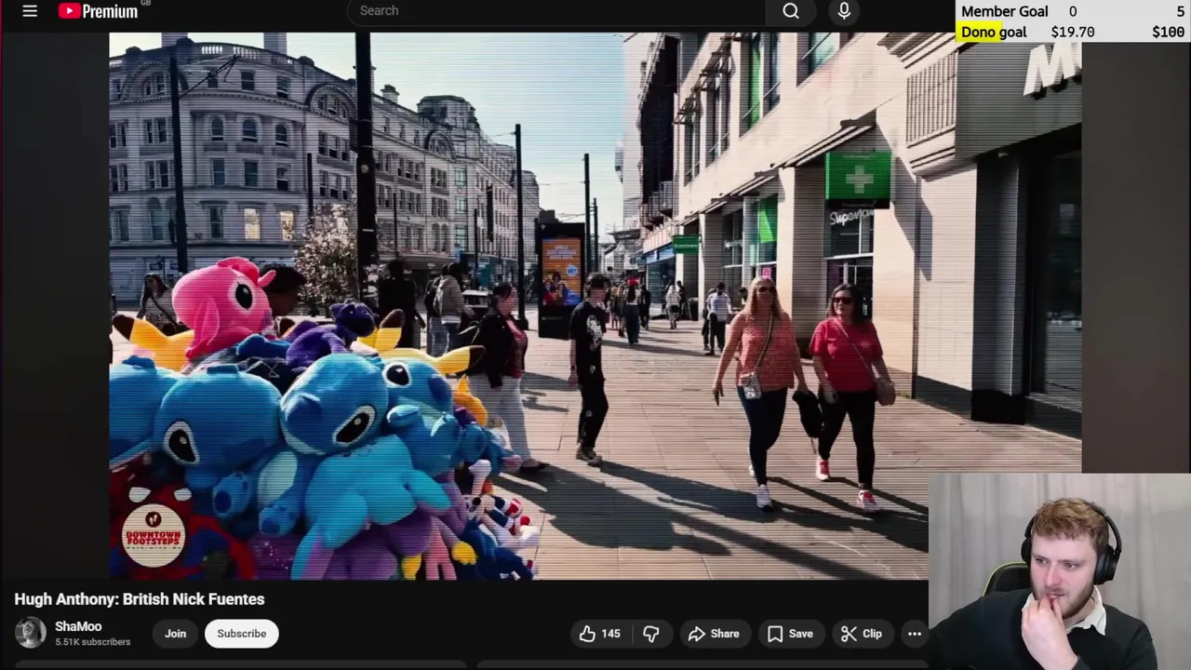Open the hamburger guide menu
Viewport: 1191px width, 670px height.
[x=30, y=11]
